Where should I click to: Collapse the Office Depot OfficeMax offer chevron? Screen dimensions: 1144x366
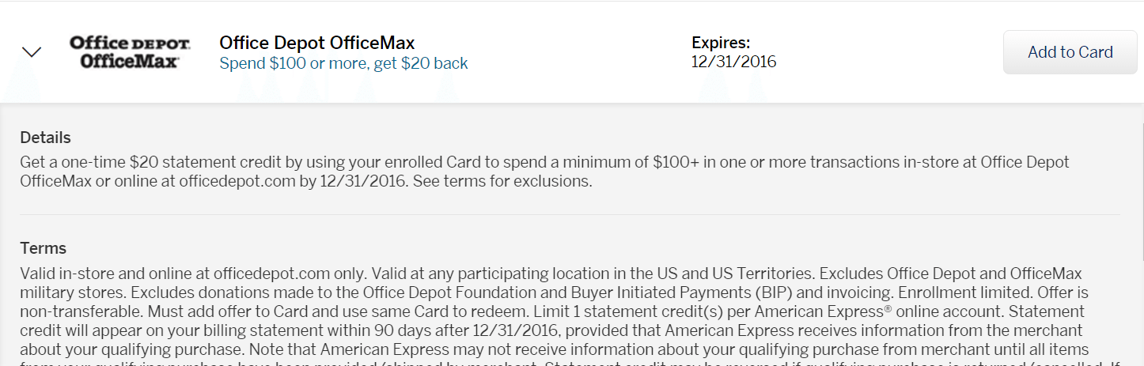pyautogui.click(x=32, y=52)
